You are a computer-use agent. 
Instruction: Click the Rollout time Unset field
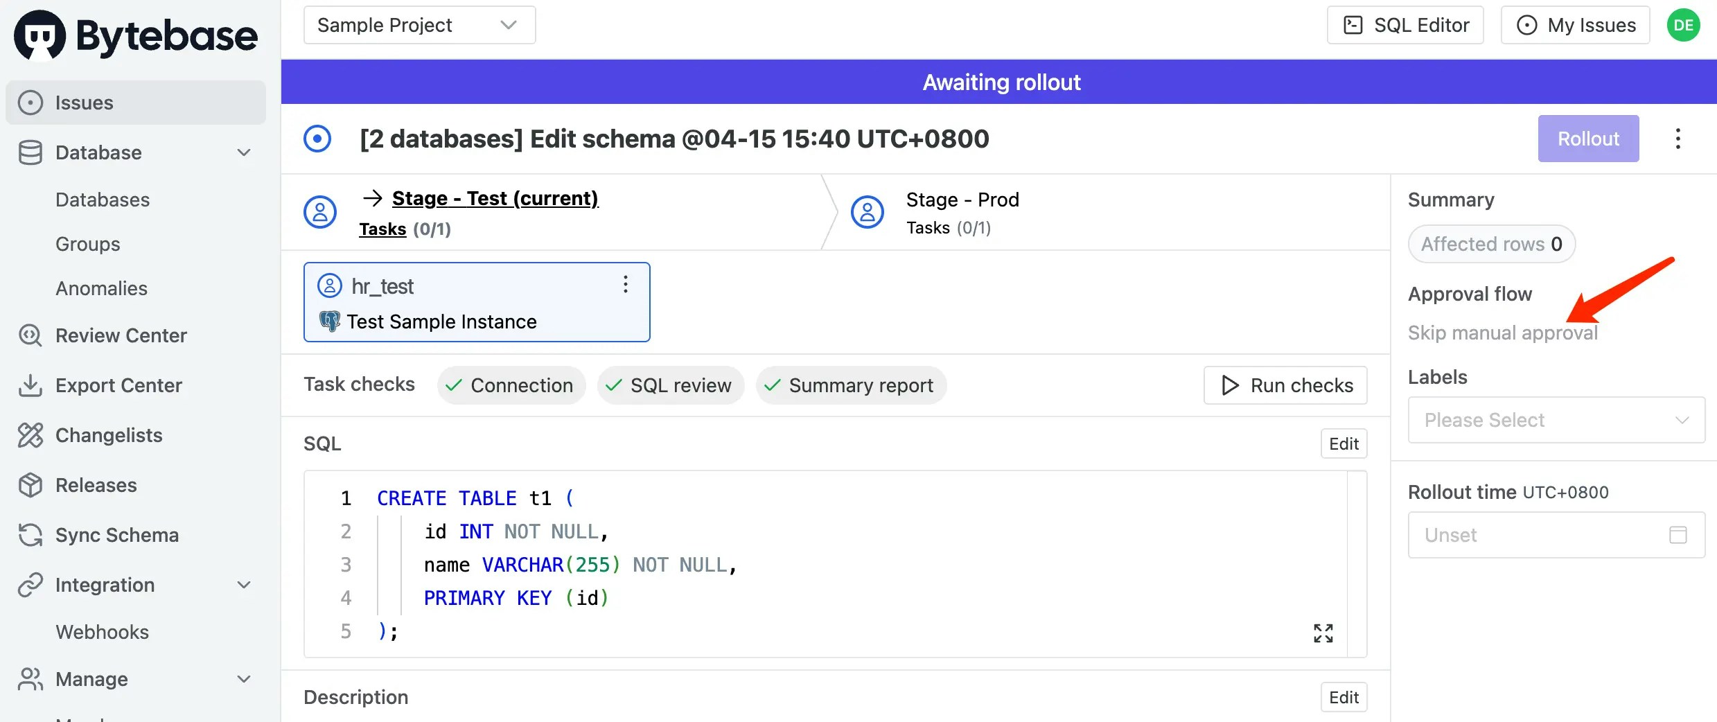click(1556, 535)
